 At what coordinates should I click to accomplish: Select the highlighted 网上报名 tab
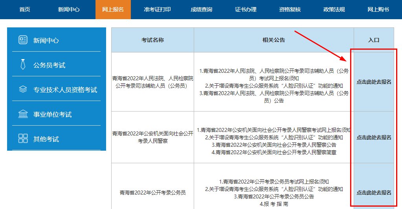pos(113,9)
